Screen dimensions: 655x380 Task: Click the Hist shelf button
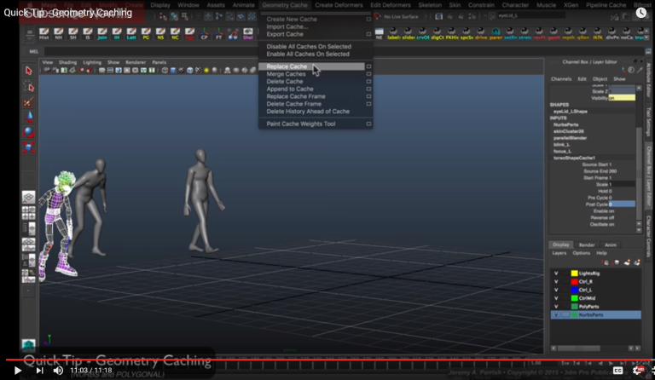[x=43, y=34]
